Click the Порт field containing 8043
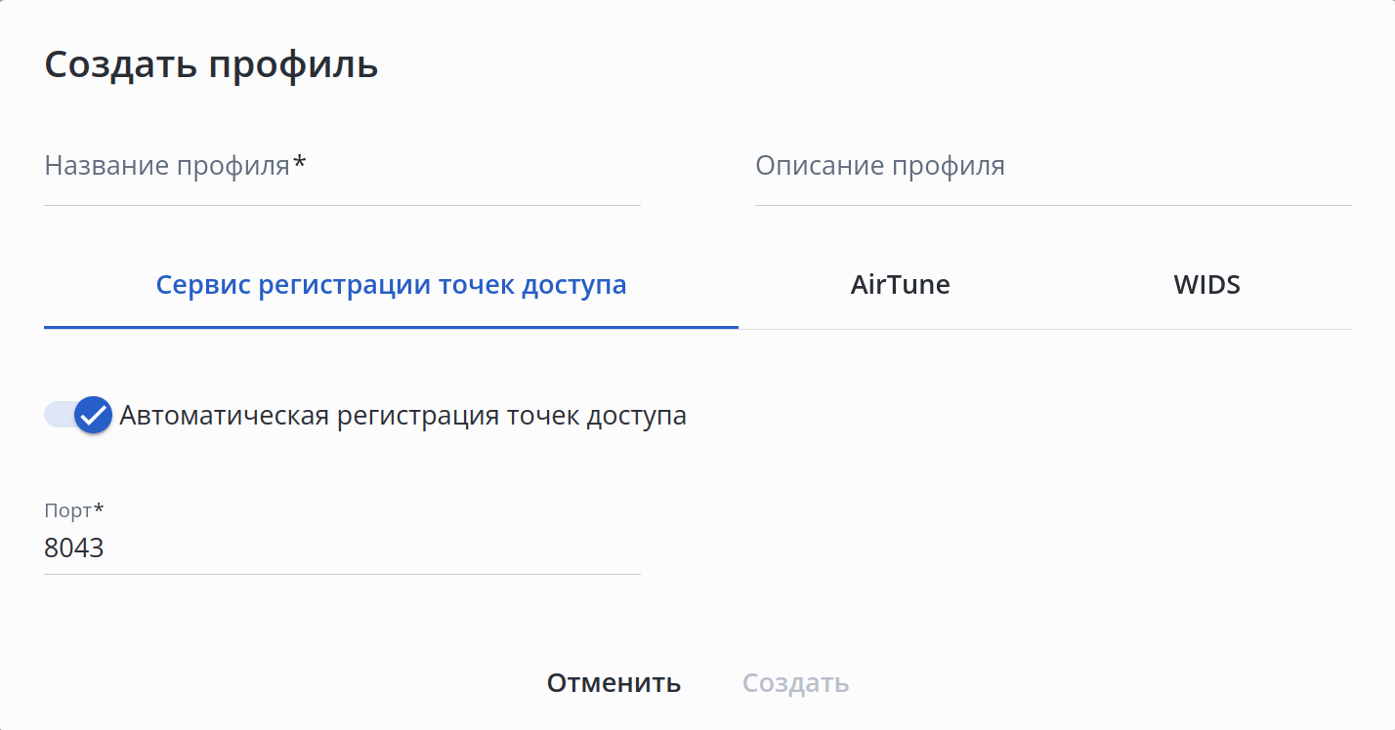 [x=342, y=548]
